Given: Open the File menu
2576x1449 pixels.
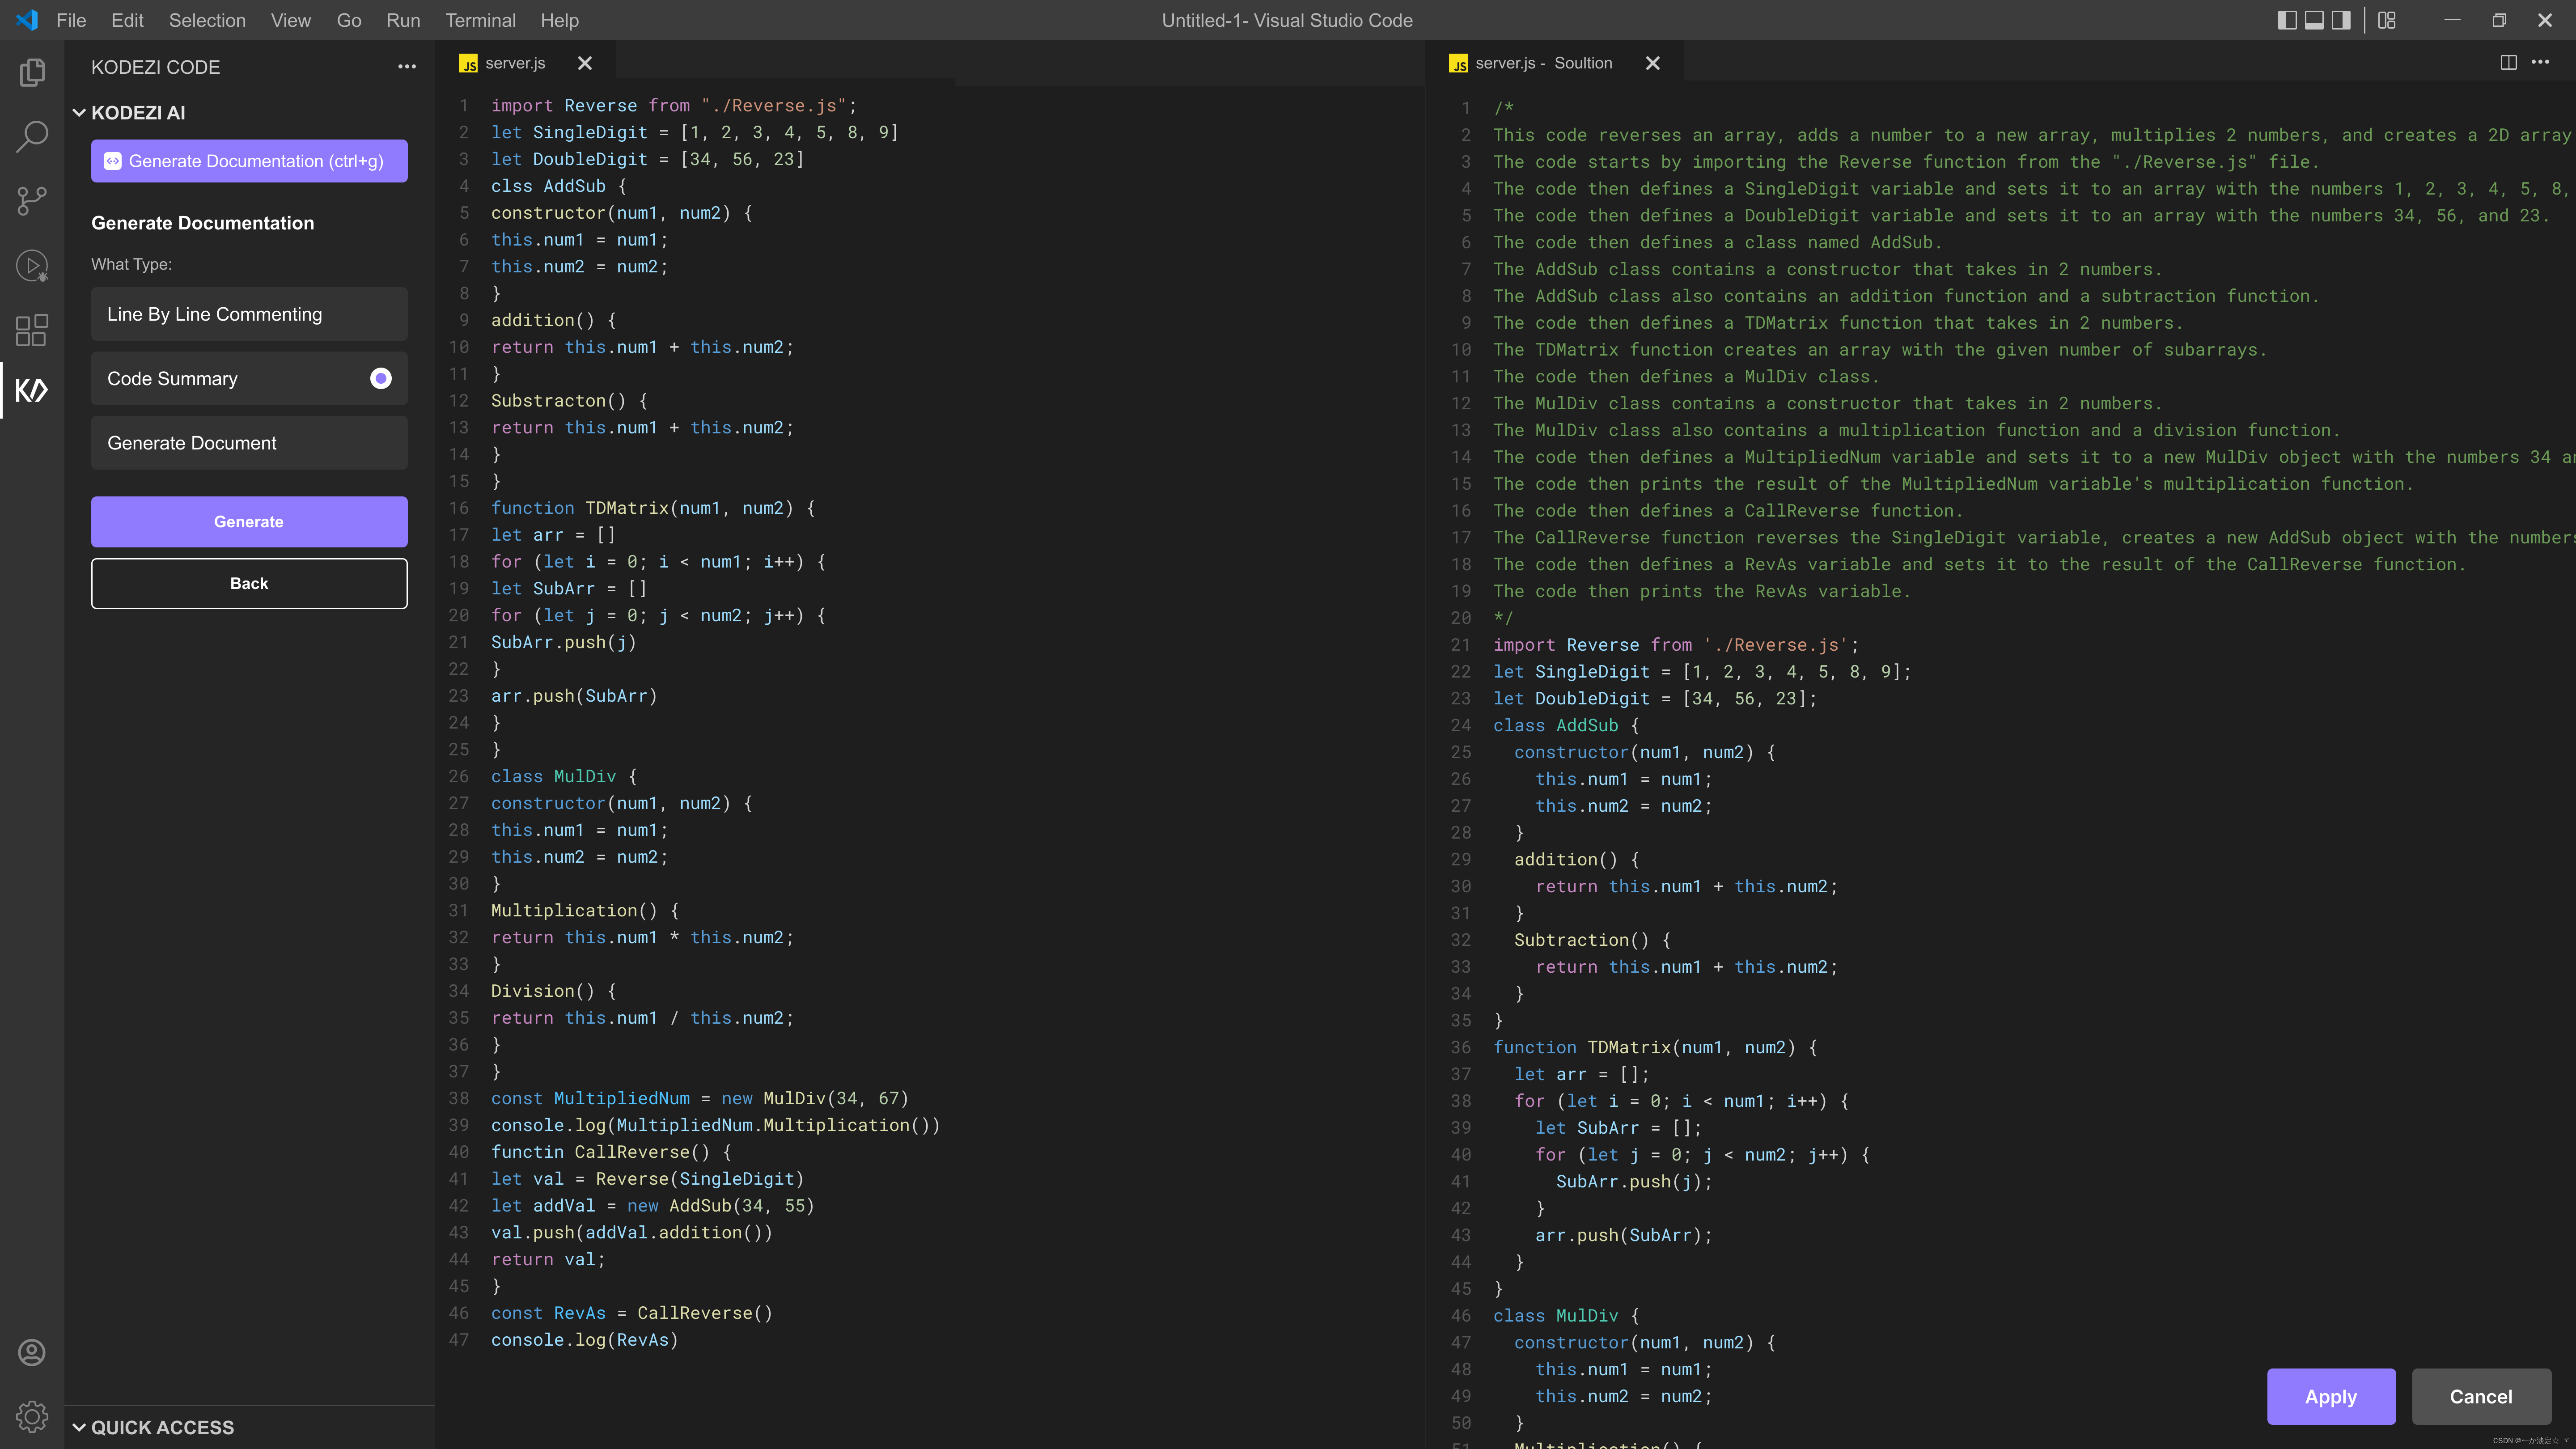Looking at the screenshot, I should point(71,20).
